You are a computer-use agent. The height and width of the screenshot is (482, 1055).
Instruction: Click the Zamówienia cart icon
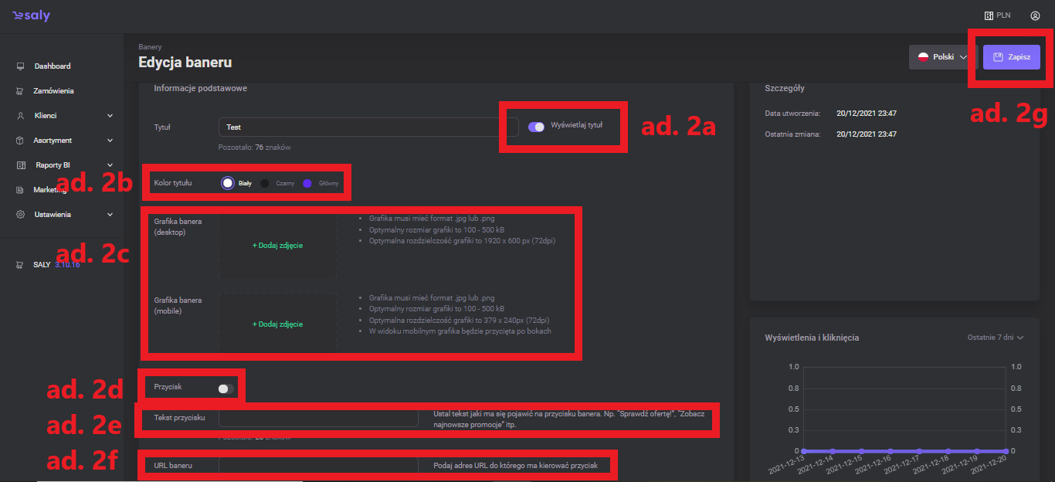21,91
